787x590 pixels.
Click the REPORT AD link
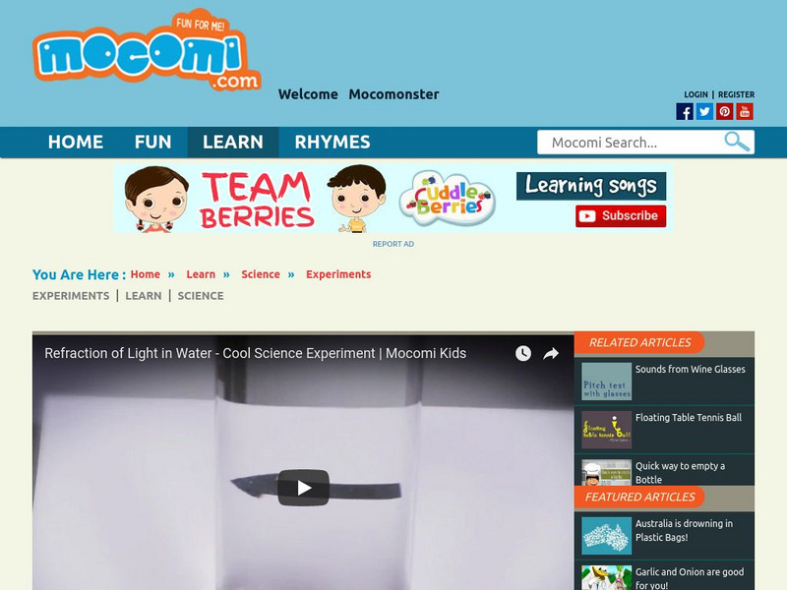pyautogui.click(x=394, y=243)
